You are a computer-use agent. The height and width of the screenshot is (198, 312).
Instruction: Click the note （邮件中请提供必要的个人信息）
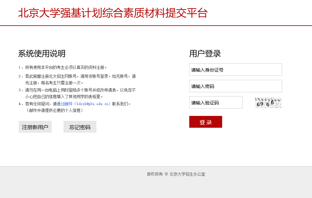coord(54,110)
